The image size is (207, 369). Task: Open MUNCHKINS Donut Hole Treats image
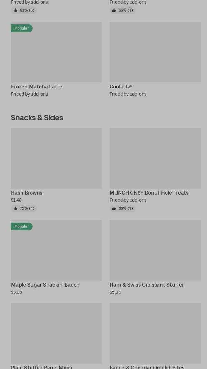coord(155,158)
